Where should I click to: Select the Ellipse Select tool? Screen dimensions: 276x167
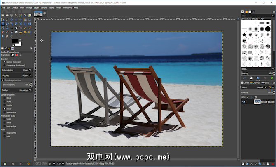click(x=8, y=15)
